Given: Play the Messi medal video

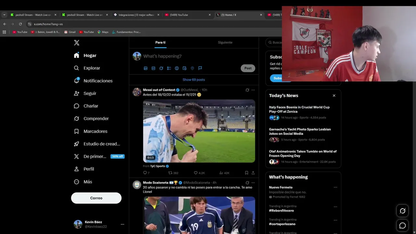Looking at the screenshot, I should point(199,131).
